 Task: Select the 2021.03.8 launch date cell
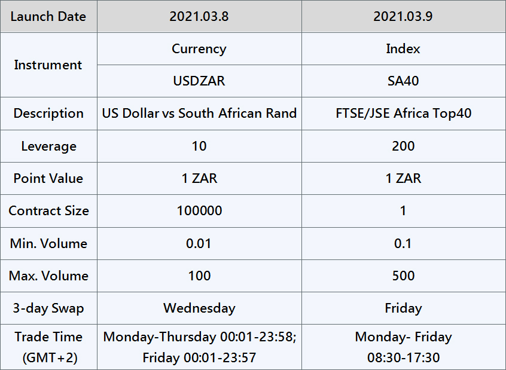pos(199,16)
